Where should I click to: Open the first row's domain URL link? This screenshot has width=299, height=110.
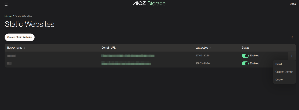point(128,56)
